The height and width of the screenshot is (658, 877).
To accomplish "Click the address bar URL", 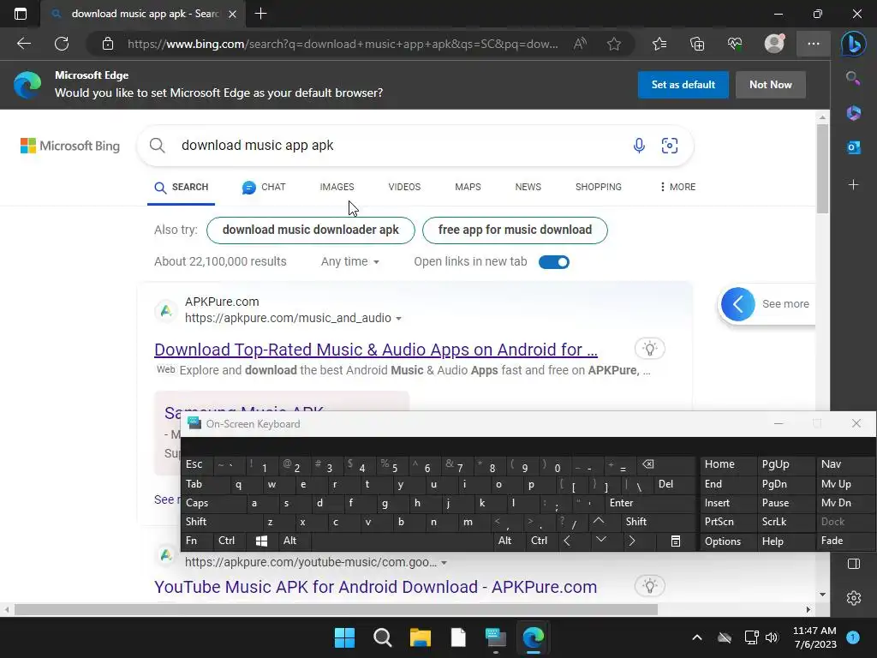I will pos(343,44).
